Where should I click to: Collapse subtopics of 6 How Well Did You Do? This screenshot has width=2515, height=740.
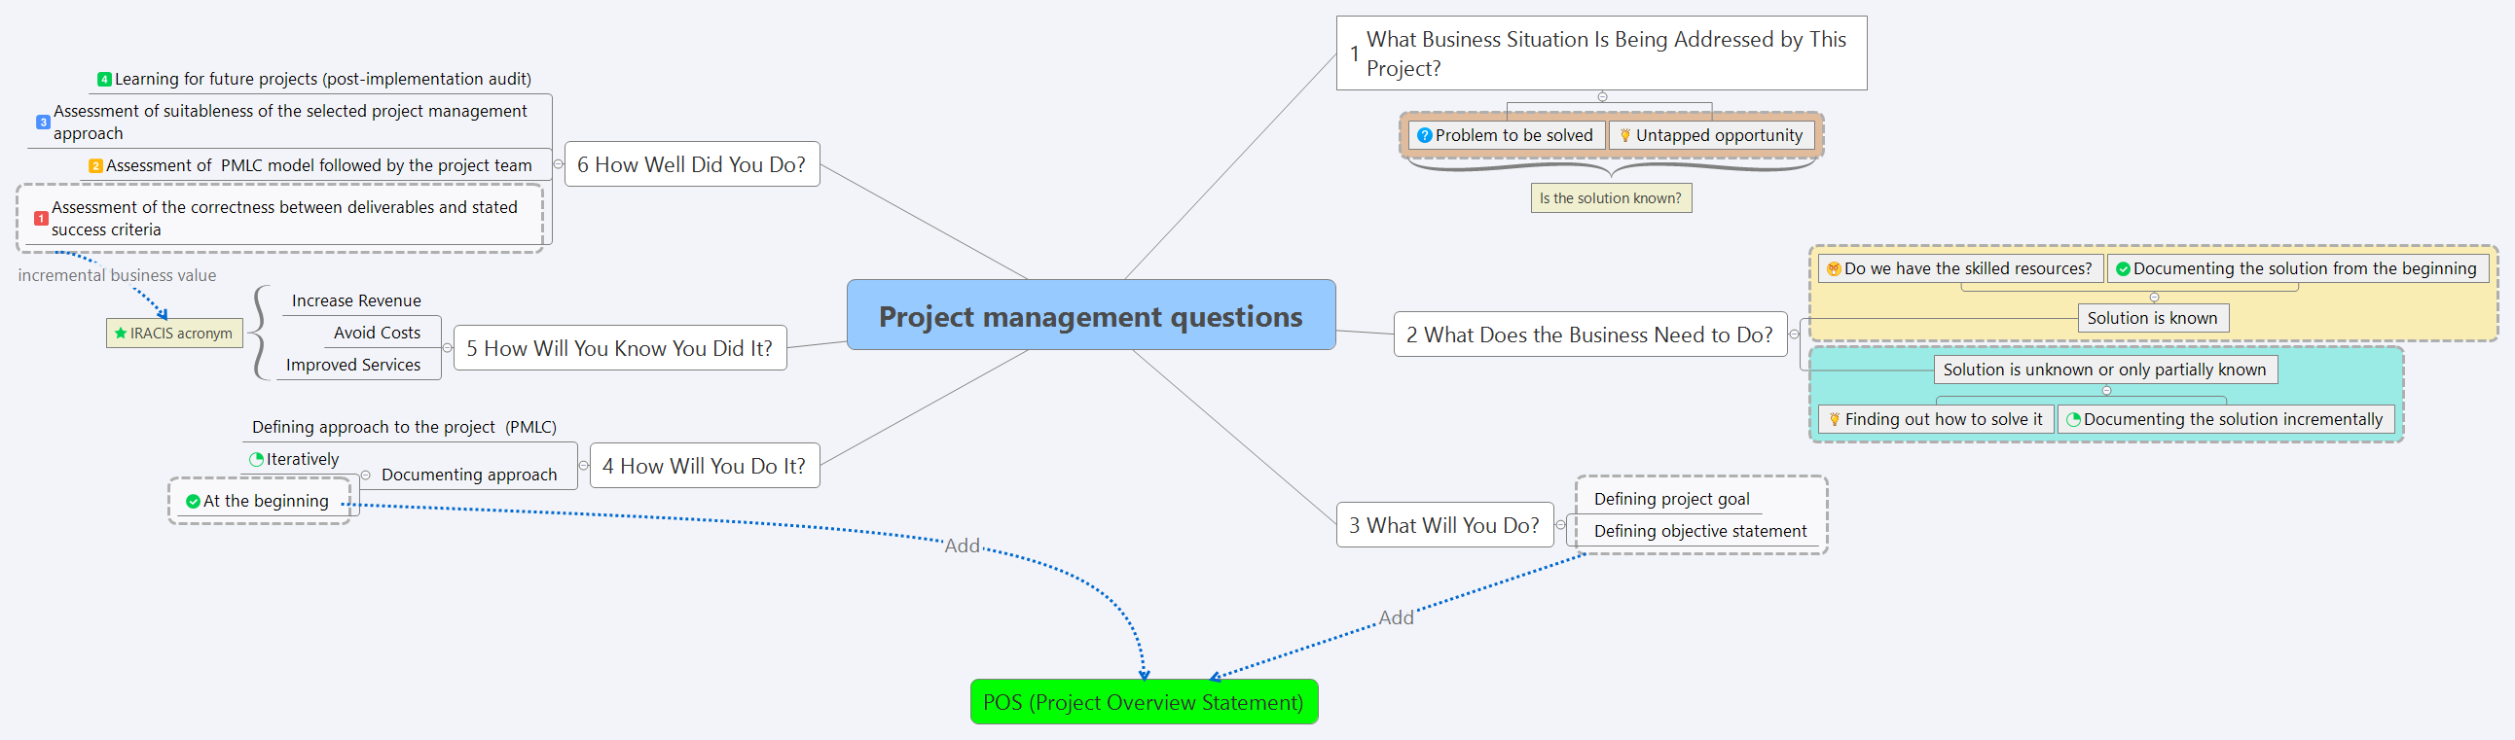click(x=559, y=163)
